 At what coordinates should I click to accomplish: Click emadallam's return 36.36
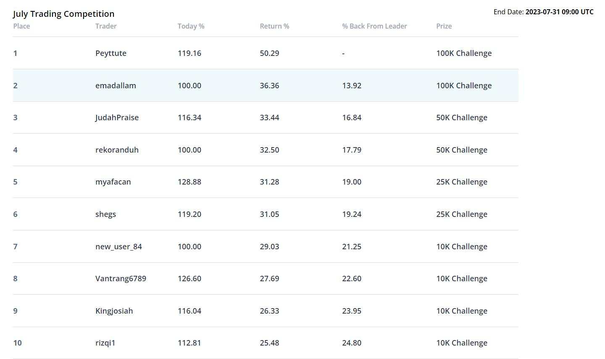pos(269,85)
